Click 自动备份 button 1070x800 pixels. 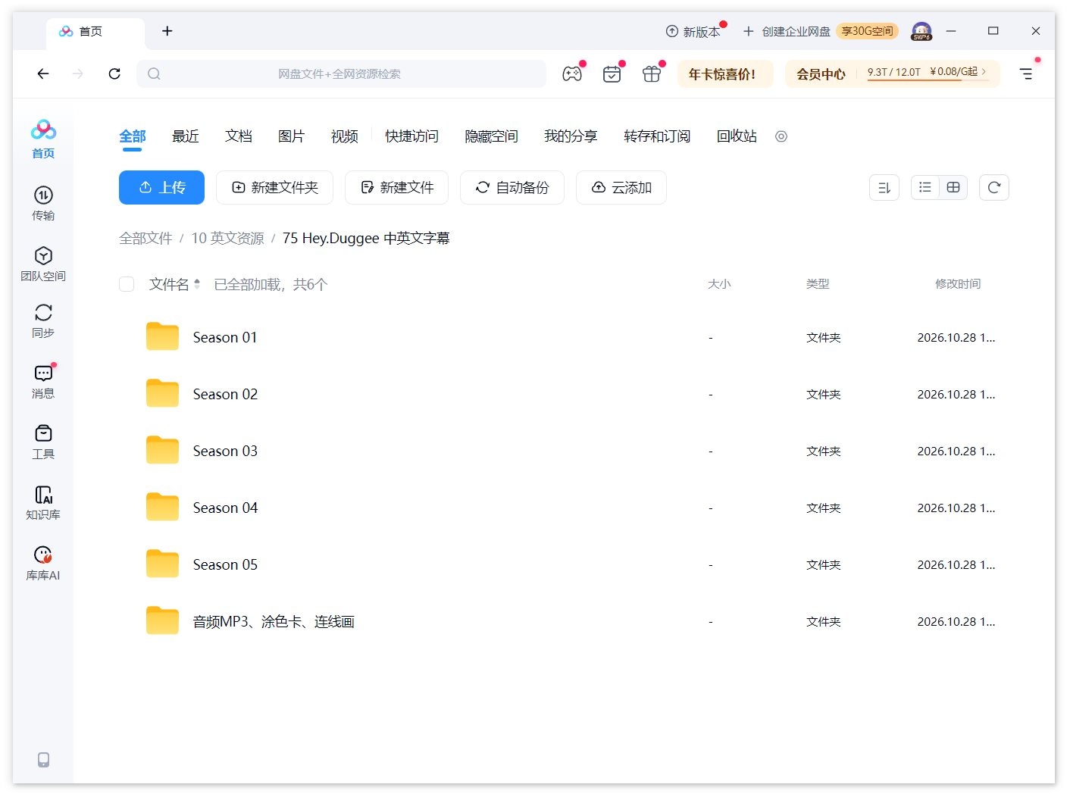512,187
